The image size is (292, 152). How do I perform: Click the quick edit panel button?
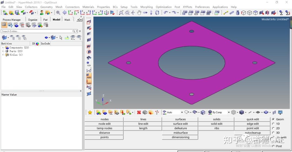(x=253, y=119)
